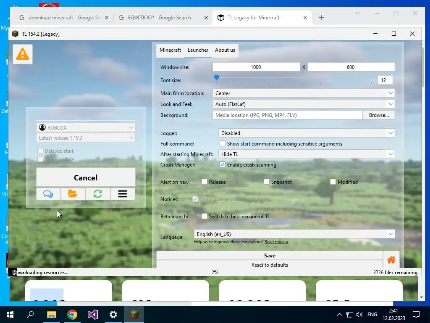Viewport: 430px width, 323px height.
Task: Toggle Show notices checkbox
Action: [x=195, y=199]
